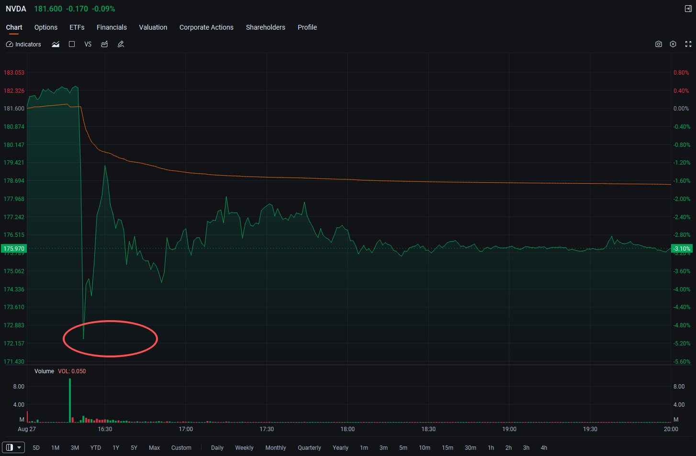Expand the chart layout dropdown
This screenshot has height=456, width=696.
[x=13, y=447]
